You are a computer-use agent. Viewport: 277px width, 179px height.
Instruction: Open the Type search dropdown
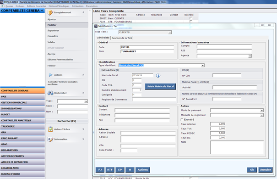click(86, 101)
